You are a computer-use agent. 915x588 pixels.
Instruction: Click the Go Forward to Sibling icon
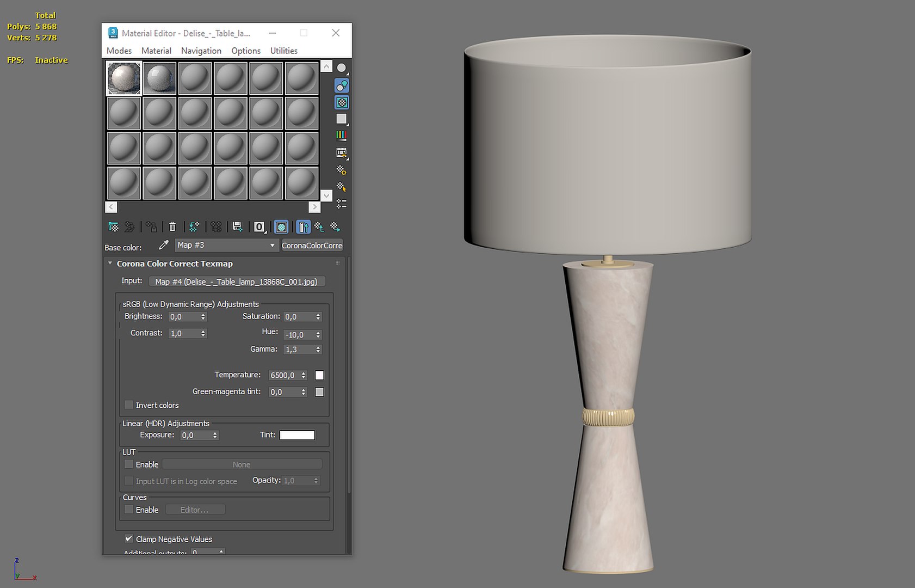(x=336, y=226)
